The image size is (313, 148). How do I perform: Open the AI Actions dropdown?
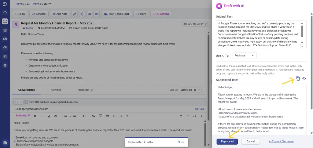pyautogui.click(x=161, y=14)
